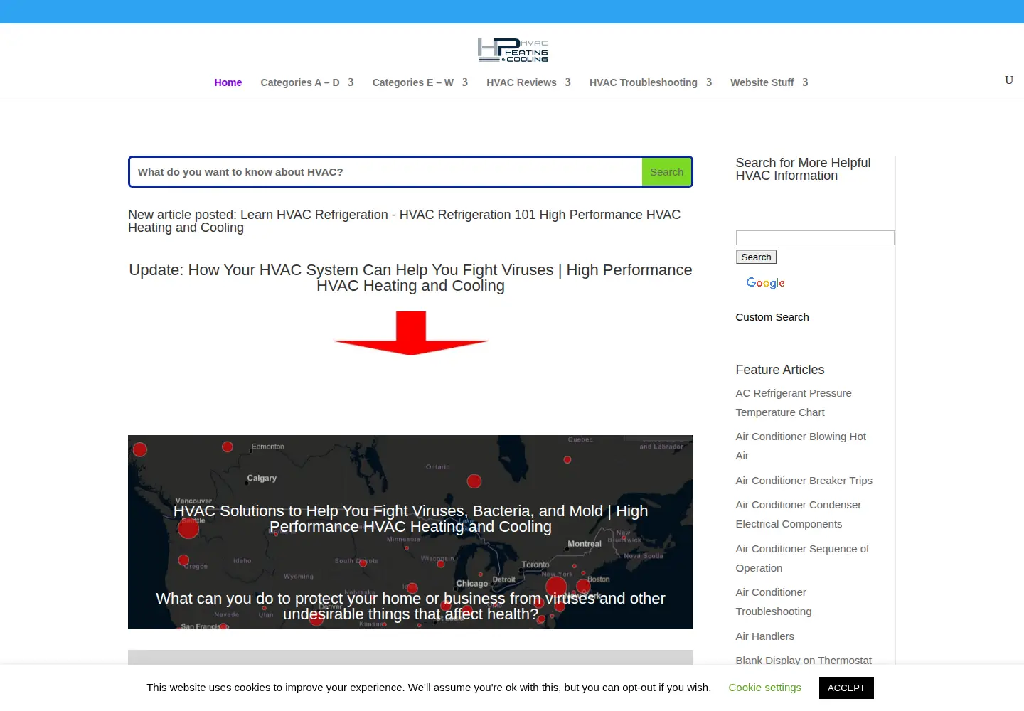The height and width of the screenshot is (711, 1024).
Task: Open Air Conditioner Breaker Trips article
Action: [804, 481]
